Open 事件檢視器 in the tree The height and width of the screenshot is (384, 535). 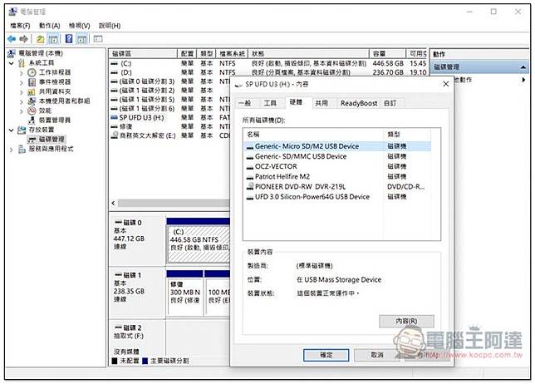[x=55, y=82]
